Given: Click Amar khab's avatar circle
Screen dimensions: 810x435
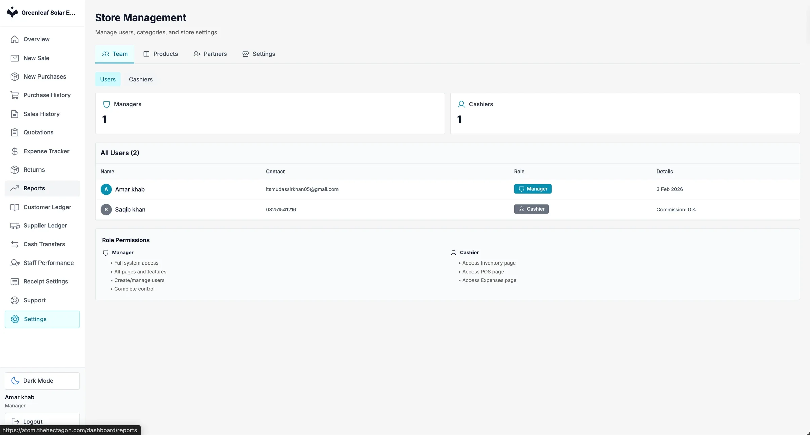Looking at the screenshot, I should (x=106, y=189).
